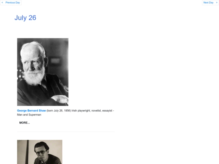Open the Next Day page
This screenshot has width=219, height=164.
click(x=208, y=2)
